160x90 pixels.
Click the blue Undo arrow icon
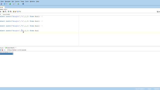pyautogui.click(x=4, y=4)
